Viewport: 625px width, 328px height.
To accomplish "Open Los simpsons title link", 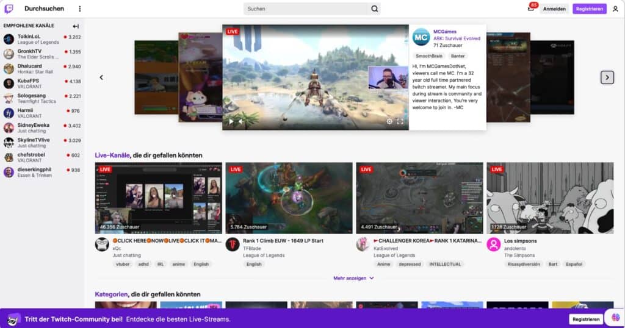I will click(520, 241).
